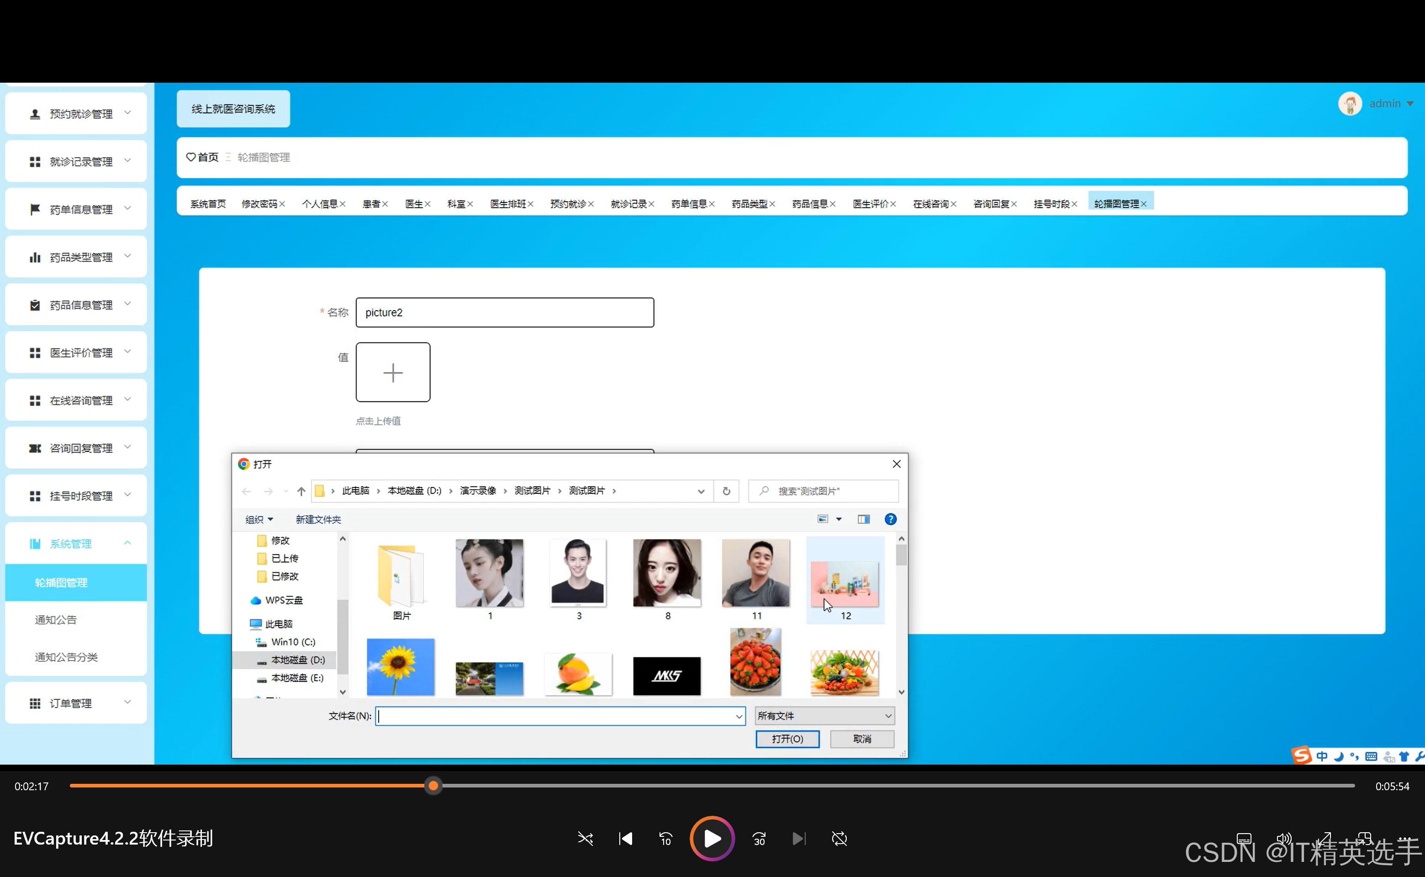
Task: Switch to the 药品信息 tab
Action: (x=810, y=204)
